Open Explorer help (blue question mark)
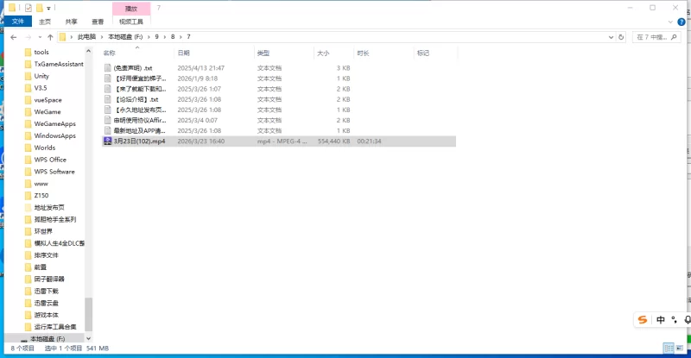The height and width of the screenshot is (358, 691). 681,22
